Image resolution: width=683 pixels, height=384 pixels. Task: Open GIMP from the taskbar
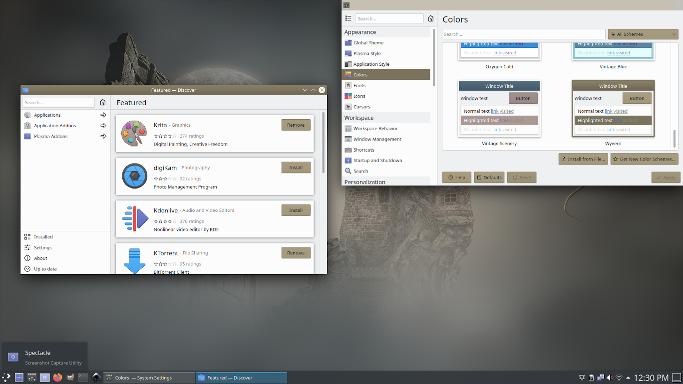(x=70, y=378)
